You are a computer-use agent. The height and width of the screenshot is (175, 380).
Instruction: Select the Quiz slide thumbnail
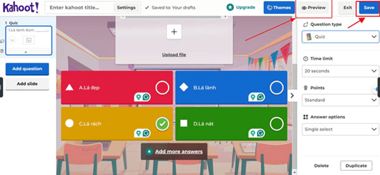pos(28,40)
